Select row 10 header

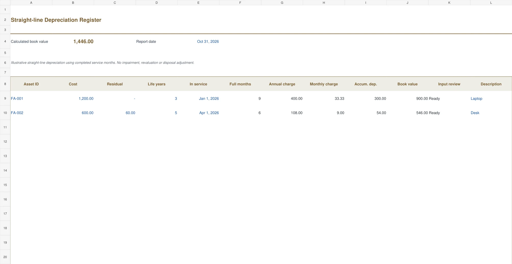[x=5, y=113]
